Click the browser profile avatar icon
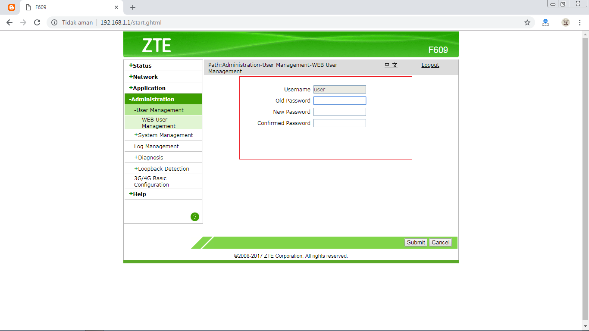589x331 pixels. [x=565, y=22]
